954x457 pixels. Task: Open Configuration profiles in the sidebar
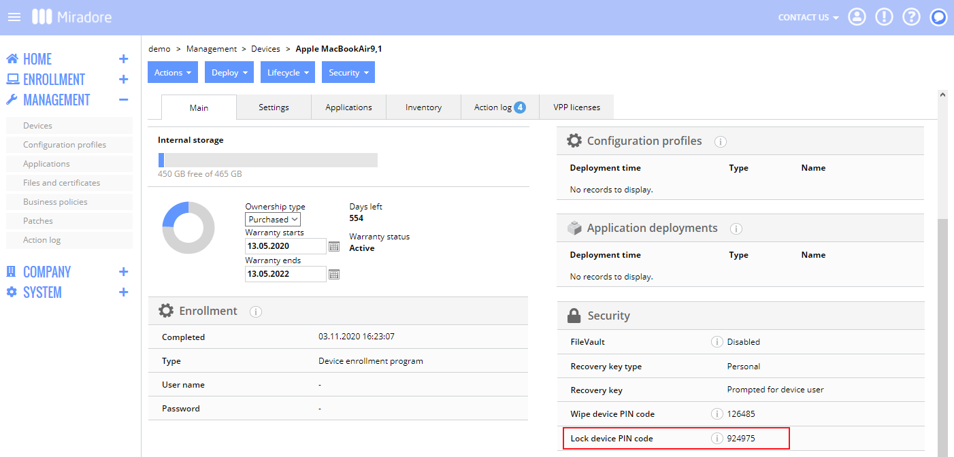pyautogui.click(x=69, y=145)
